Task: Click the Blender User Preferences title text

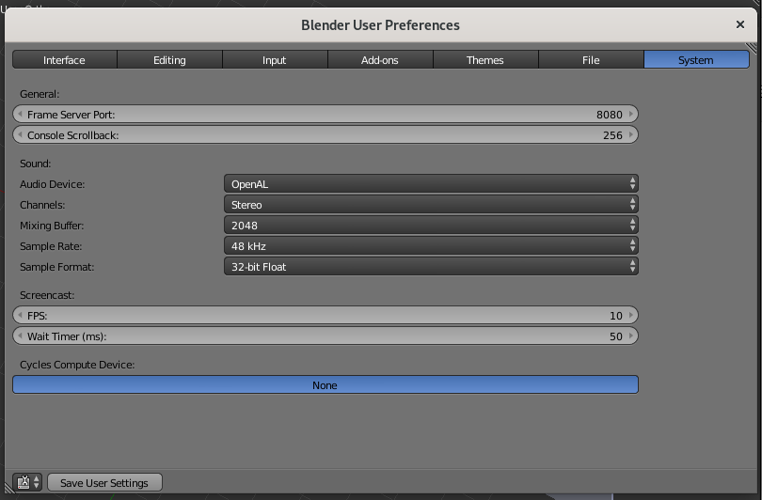Action: 380,24
